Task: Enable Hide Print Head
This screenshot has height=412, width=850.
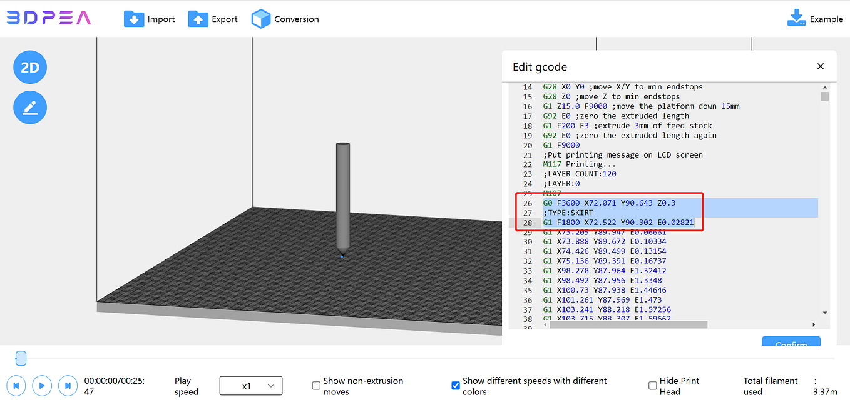Action: point(652,386)
